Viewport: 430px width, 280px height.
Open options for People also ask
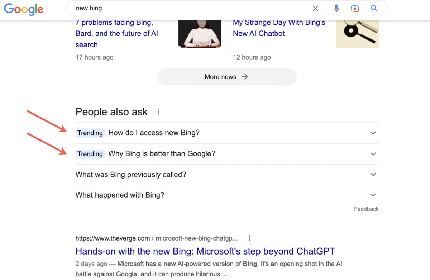point(158,112)
